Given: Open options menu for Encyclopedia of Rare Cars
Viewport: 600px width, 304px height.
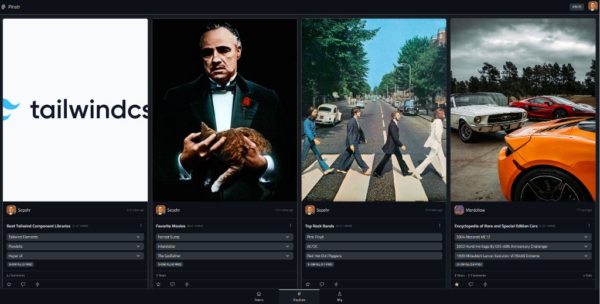Looking at the screenshot, I should coord(588,226).
